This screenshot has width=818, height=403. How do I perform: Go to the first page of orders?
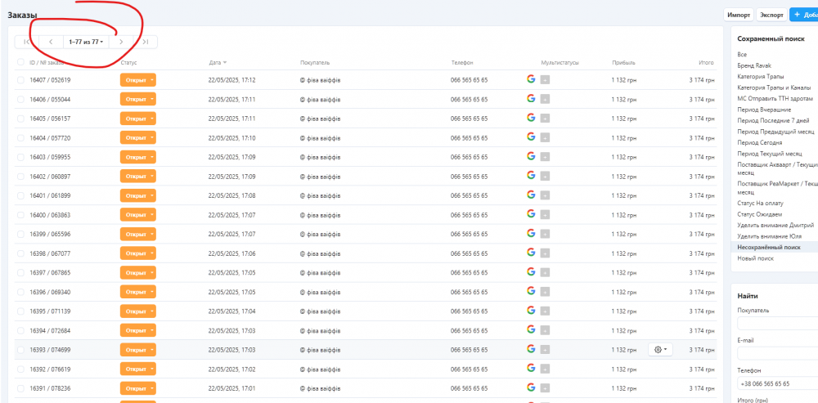point(27,42)
